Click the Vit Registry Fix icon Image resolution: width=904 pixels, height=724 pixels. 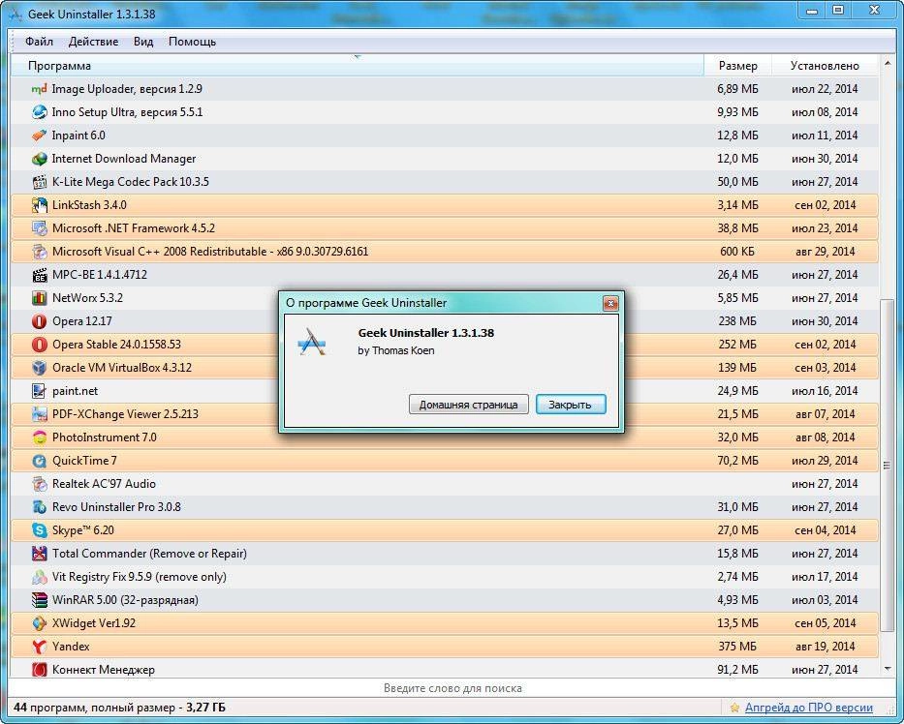(x=39, y=577)
